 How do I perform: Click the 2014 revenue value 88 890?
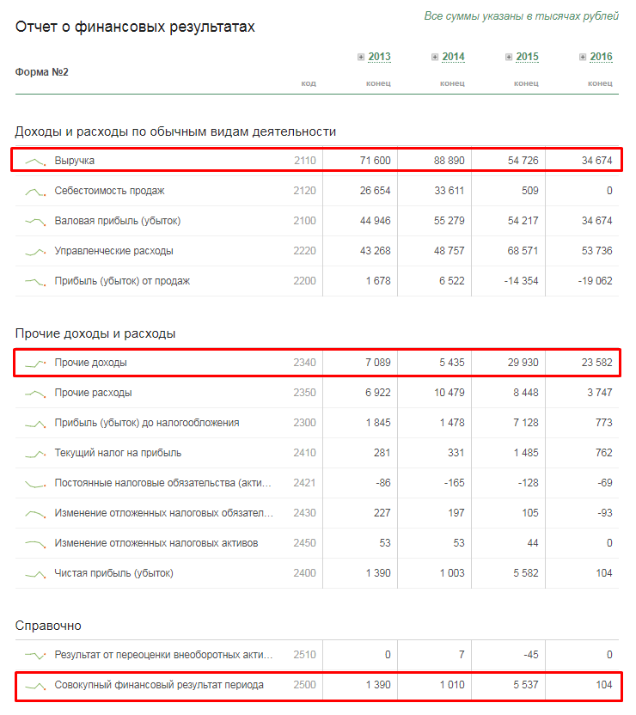pyautogui.click(x=449, y=161)
